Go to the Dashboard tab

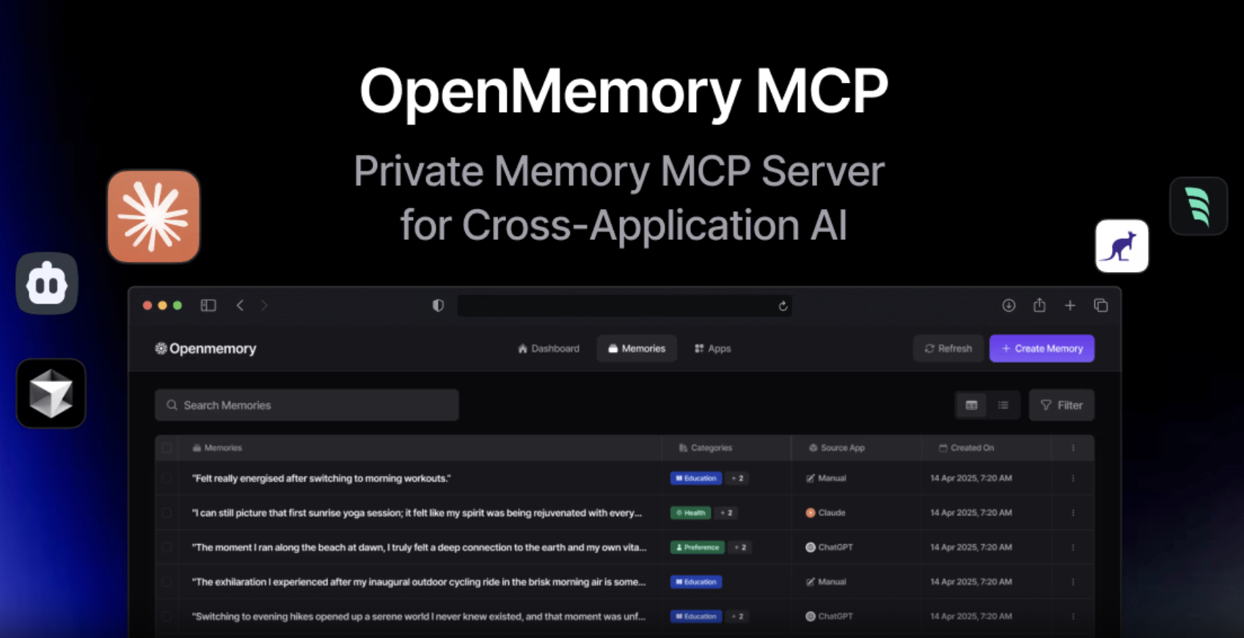549,348
